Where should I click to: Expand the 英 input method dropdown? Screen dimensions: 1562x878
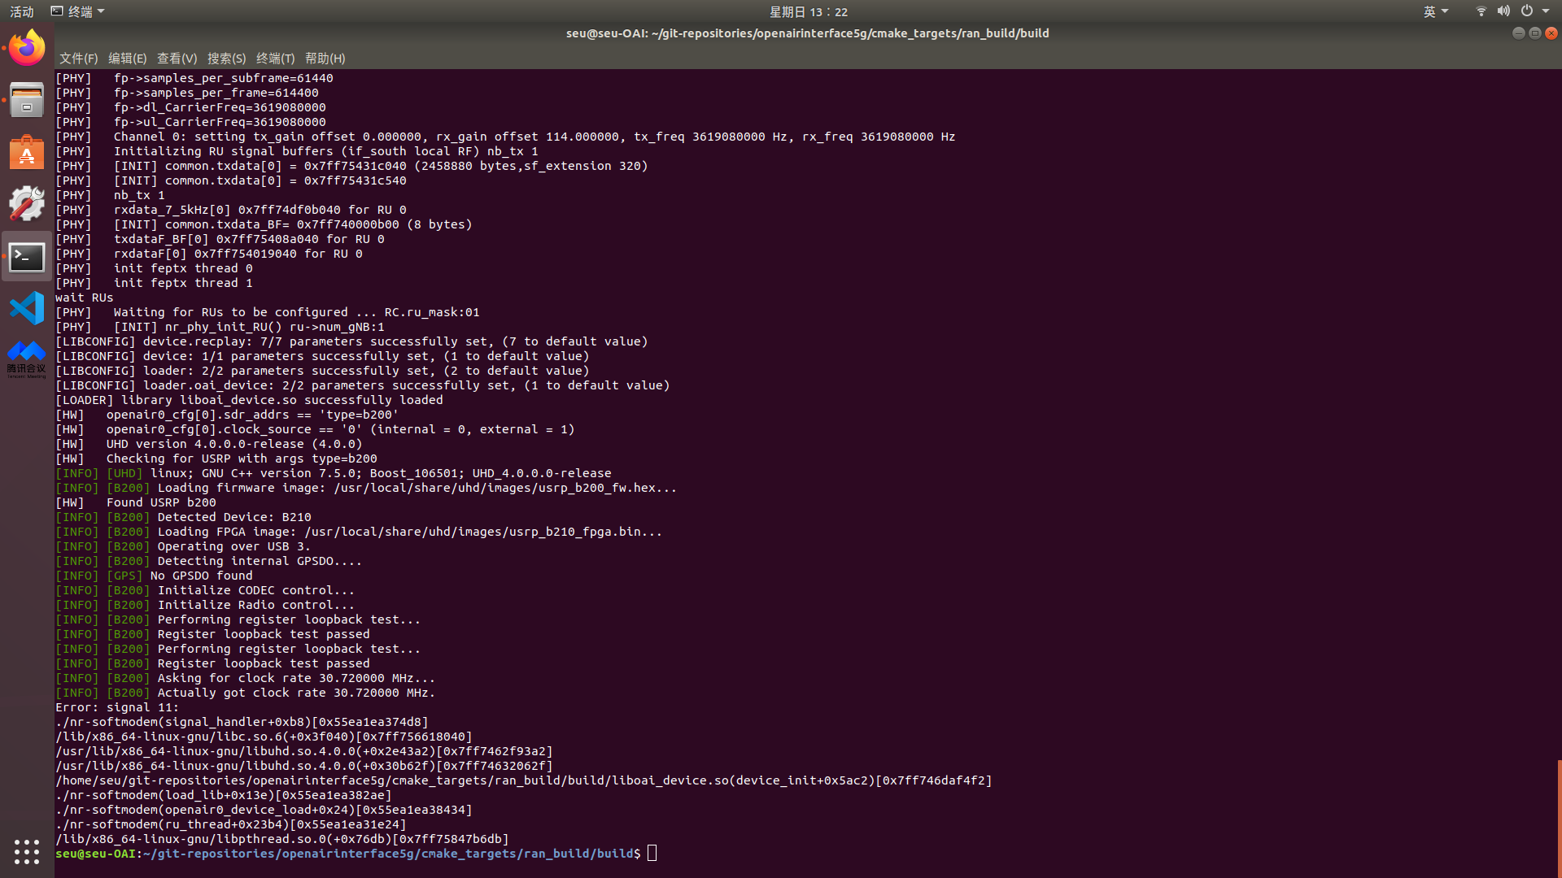1436,11
